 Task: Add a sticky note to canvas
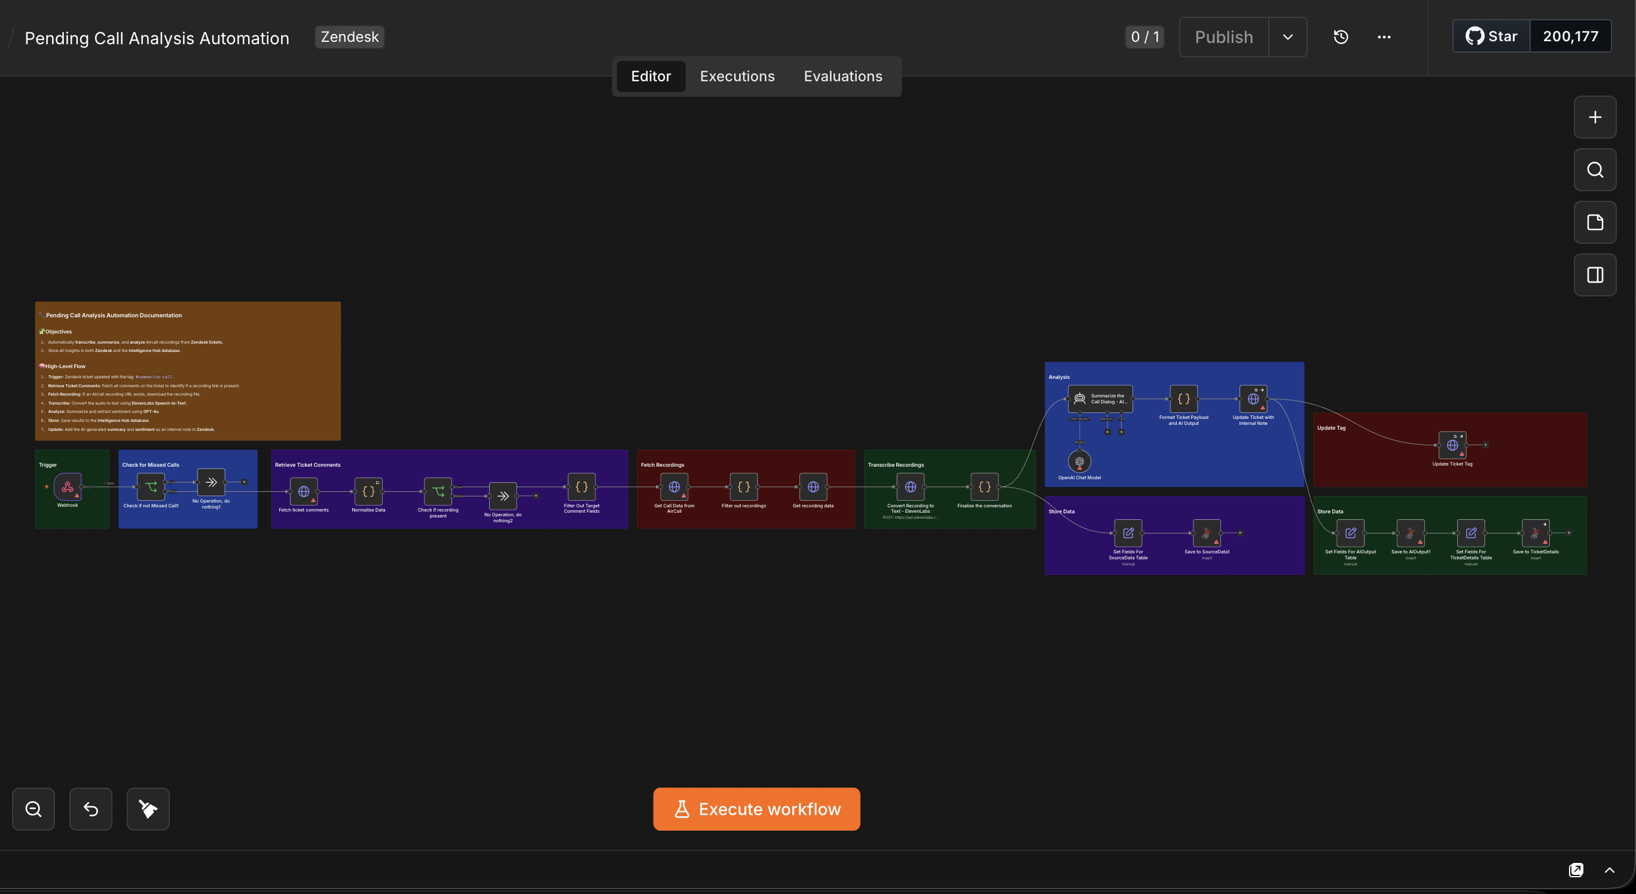pos(1595,222)
